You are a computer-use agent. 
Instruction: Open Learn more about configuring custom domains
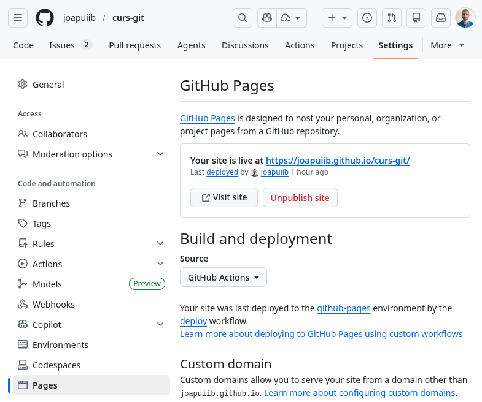[x=359, y=393]
